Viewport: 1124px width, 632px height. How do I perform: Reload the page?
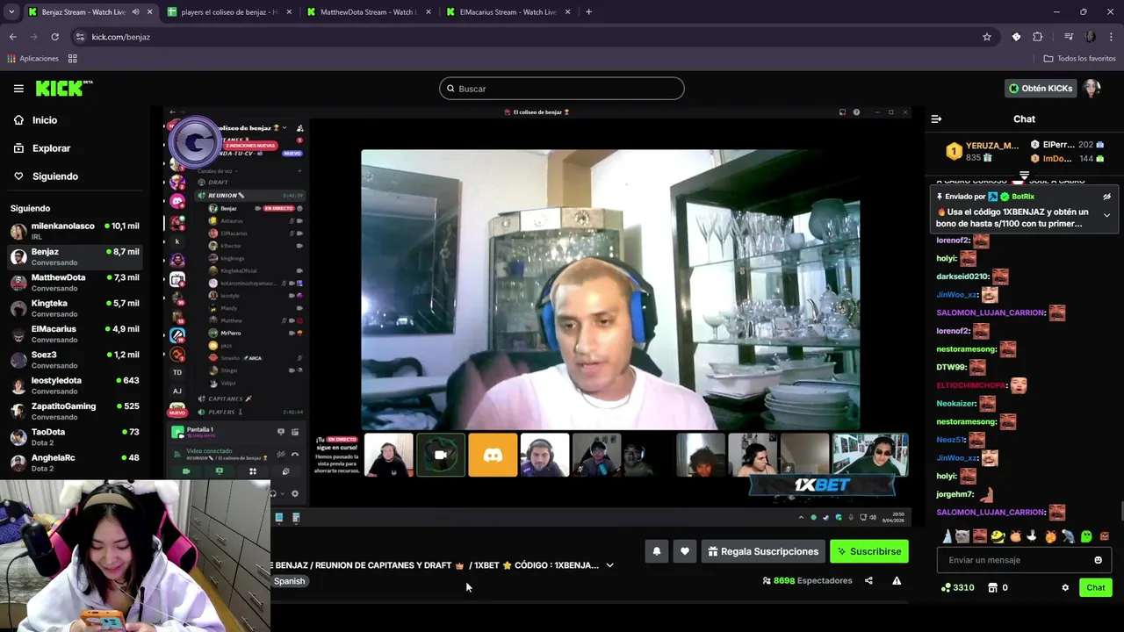(54, 37)
